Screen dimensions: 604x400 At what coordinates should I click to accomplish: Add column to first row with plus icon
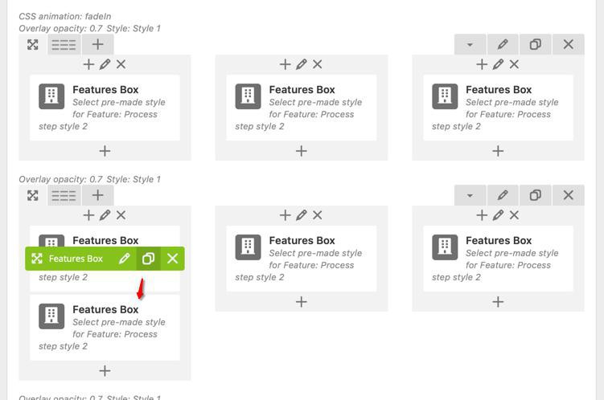tap(97, 45)
